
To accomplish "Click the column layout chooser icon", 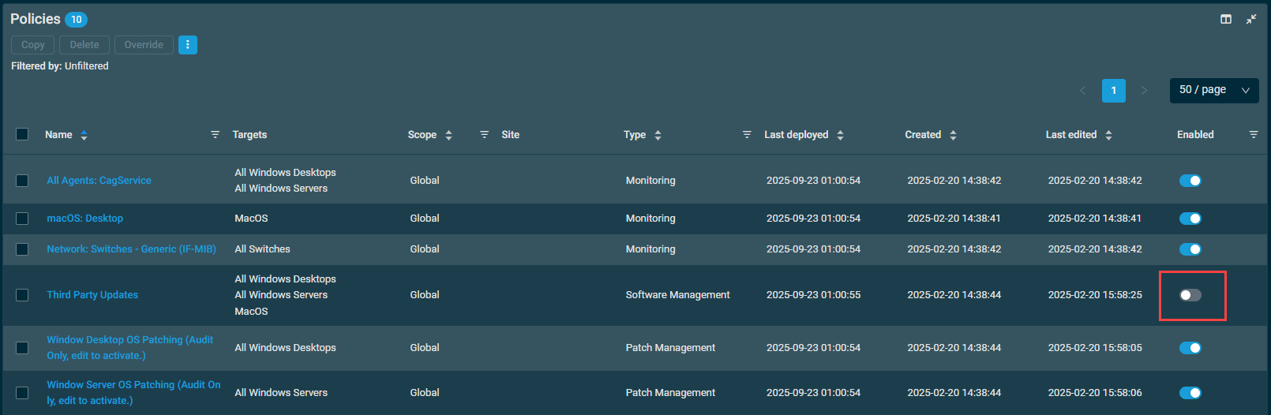I will tap(1225, 19).
